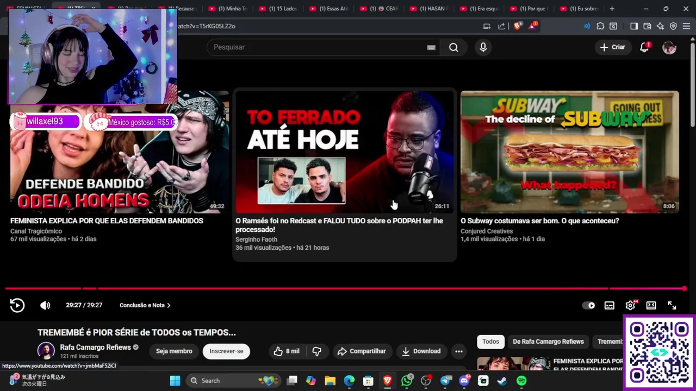Toggle the autoplay switch in player
The image size is (696, 391).
(x=589, y=305)
